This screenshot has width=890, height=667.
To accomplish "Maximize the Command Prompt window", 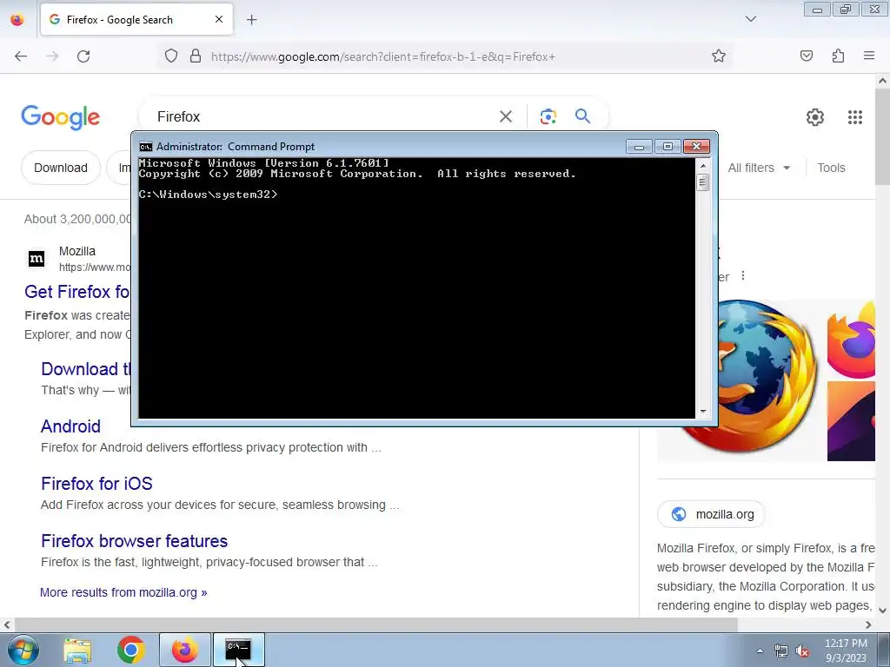I will pos(667,146).
